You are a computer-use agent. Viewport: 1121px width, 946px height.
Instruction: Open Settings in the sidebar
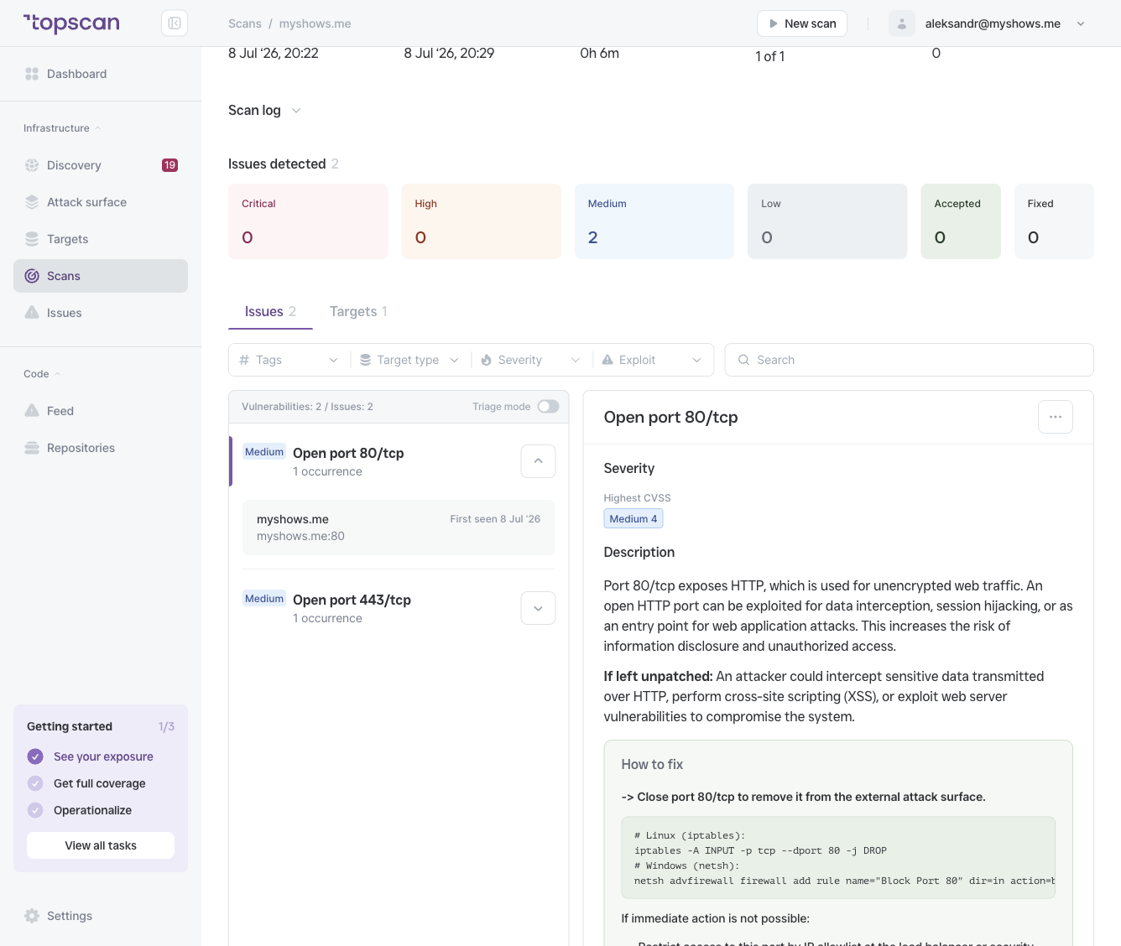click(x=101, y=916)
